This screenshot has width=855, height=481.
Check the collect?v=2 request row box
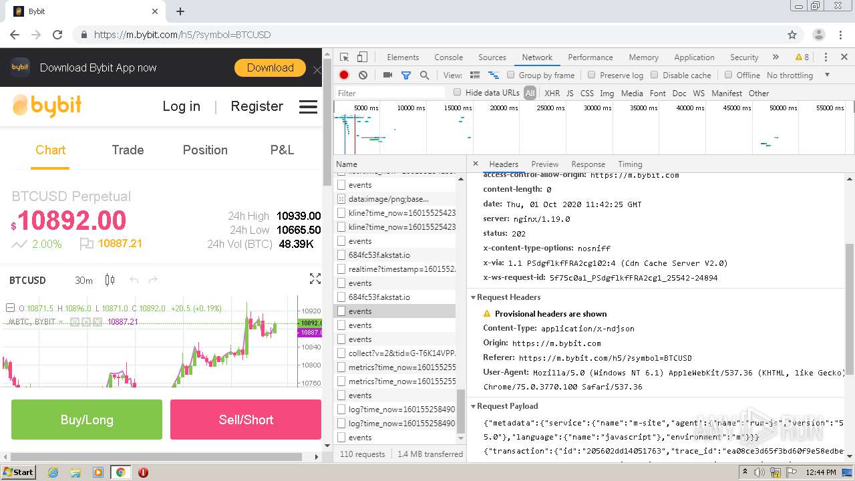341,353
